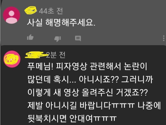Open replies using the comment bubble icon
The width and height of the screenshot is (166, 125).
tap(78, 38)
